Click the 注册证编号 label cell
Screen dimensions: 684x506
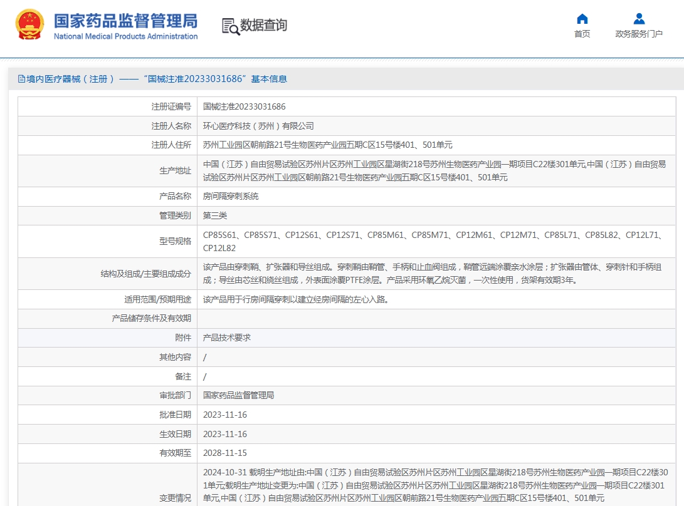(107, 106)
